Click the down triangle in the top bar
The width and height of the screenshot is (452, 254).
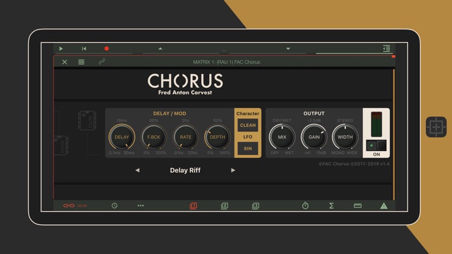pos(288,49)
